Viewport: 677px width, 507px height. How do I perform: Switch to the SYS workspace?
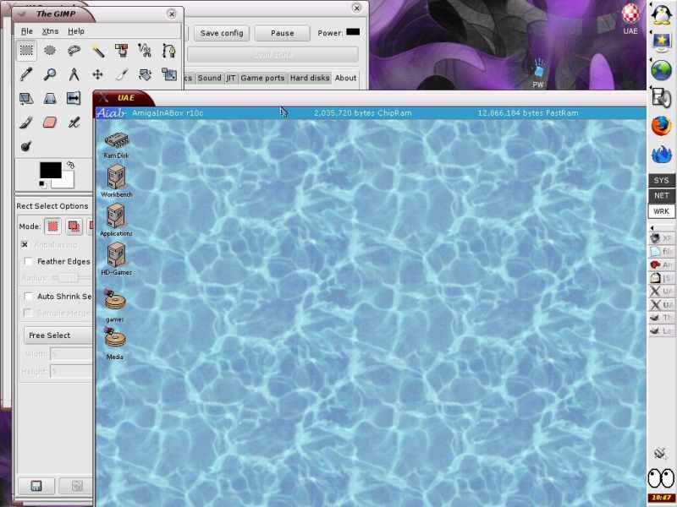click(662, 180)
